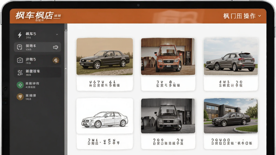Screen dimensions: 276x155
Task: Click the lightning bolt icon in the sidebar
Action: click(x=20, y=35)
